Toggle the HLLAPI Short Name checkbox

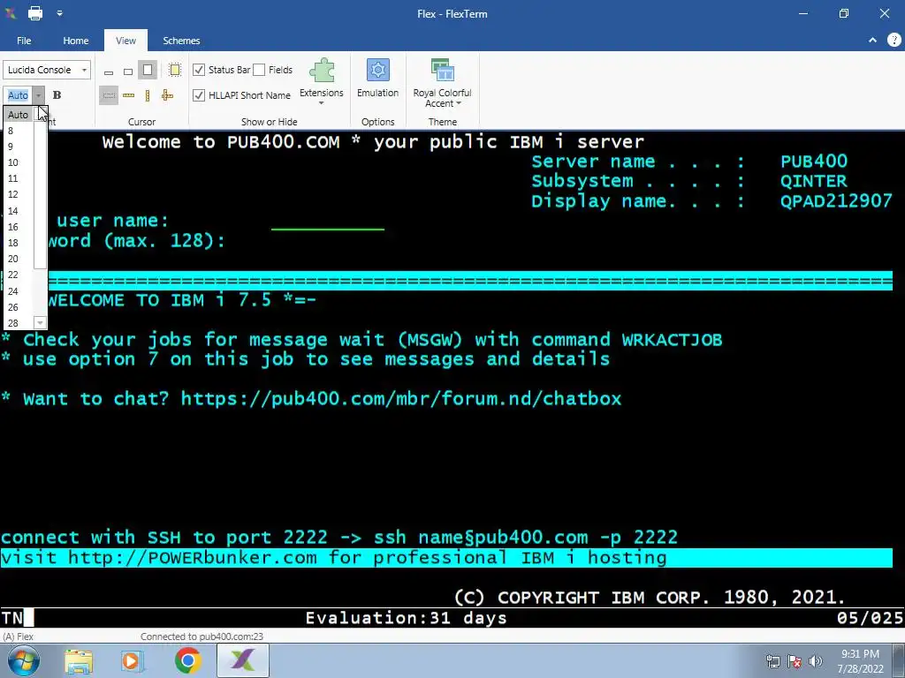[x=199, y=95]
